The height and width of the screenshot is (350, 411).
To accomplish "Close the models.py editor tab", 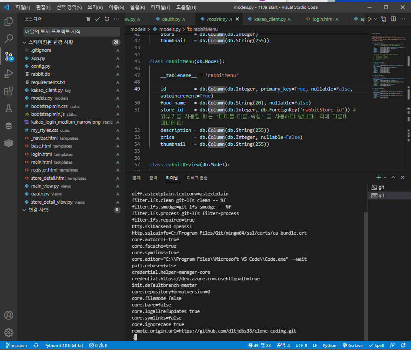I will pos(237,19).
